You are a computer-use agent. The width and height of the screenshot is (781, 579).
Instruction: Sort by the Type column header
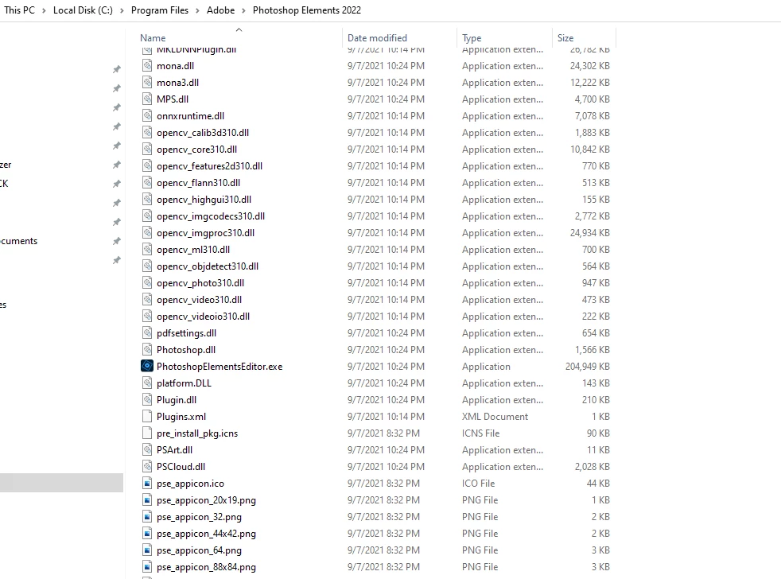click(x=471, y=38)
